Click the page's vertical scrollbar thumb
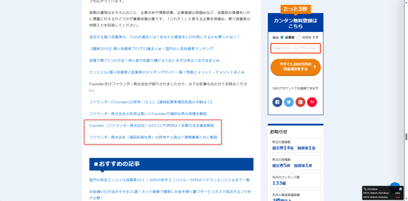Image resolution: width=408 pixels, height=201 pixels. pyautogui.click(x=406, y=137)
